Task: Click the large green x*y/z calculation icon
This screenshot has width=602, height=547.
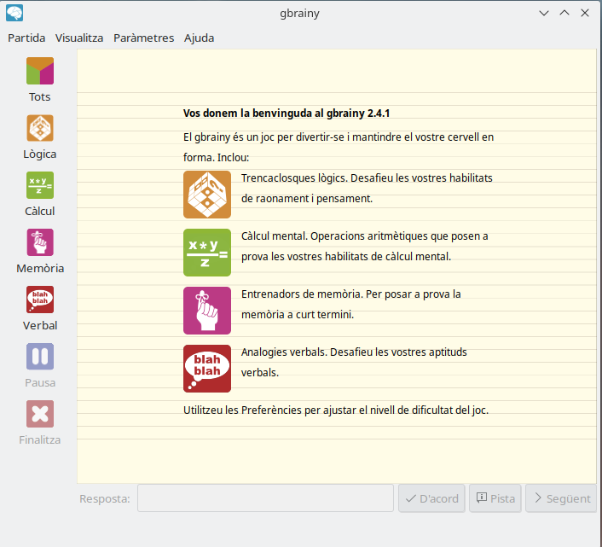Action: (x=207, y=253)
